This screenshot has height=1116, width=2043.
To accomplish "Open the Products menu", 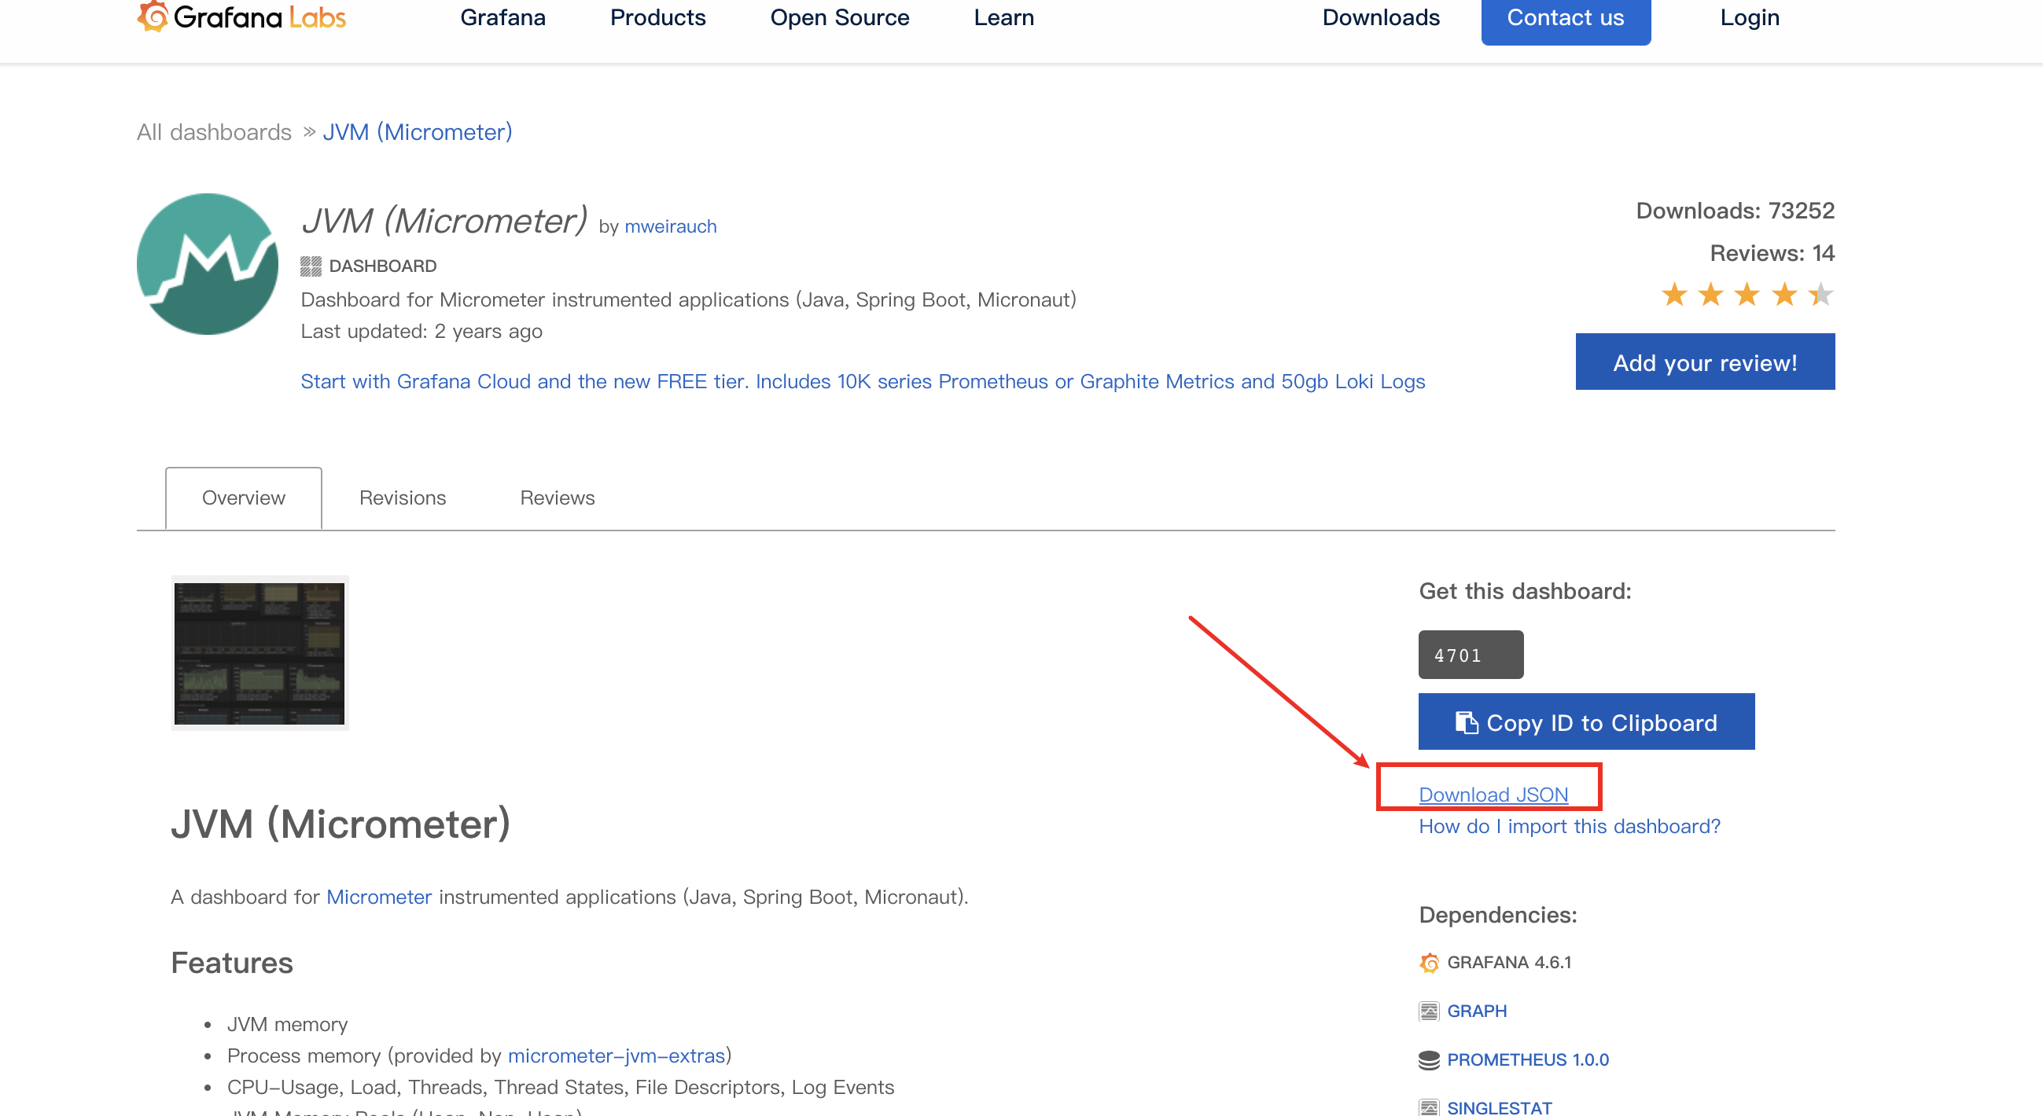I will click(x=657, y=17).
